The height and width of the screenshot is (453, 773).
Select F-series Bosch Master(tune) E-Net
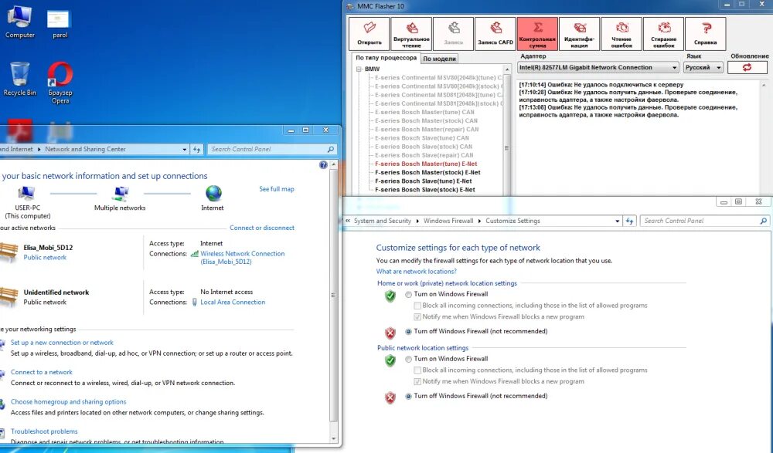pyautogui.click(x=426, y=164)
